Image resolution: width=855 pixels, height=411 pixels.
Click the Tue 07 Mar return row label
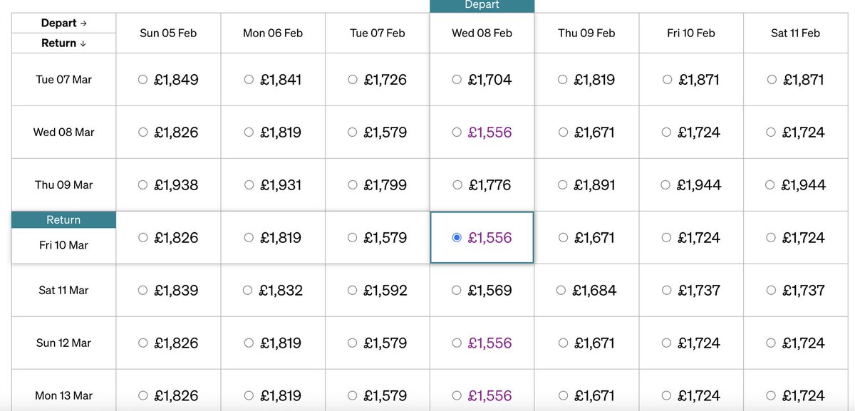[x=63, y=80]
